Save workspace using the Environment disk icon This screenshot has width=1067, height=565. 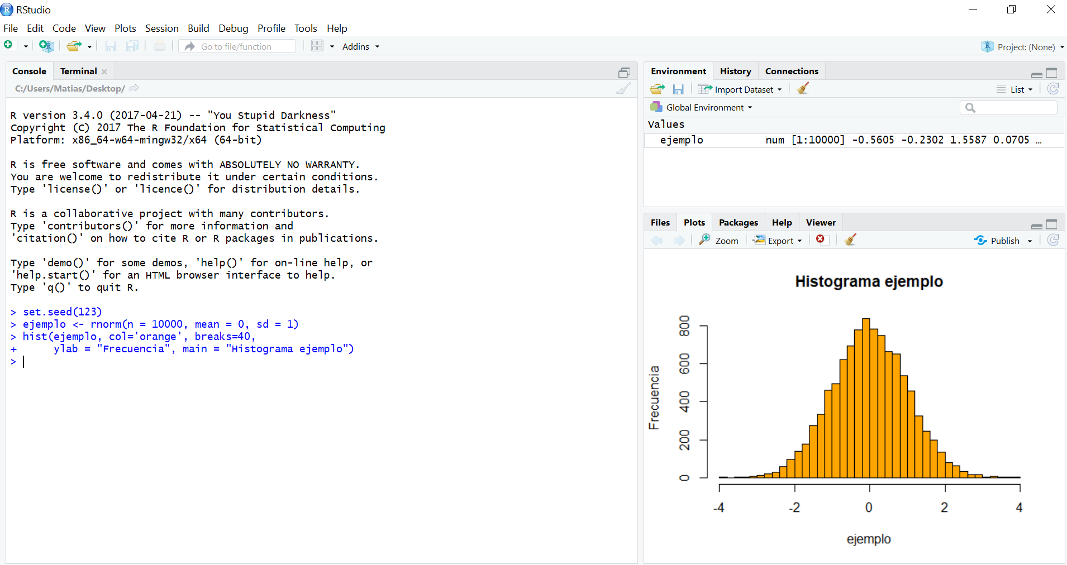tap(678, 89)
